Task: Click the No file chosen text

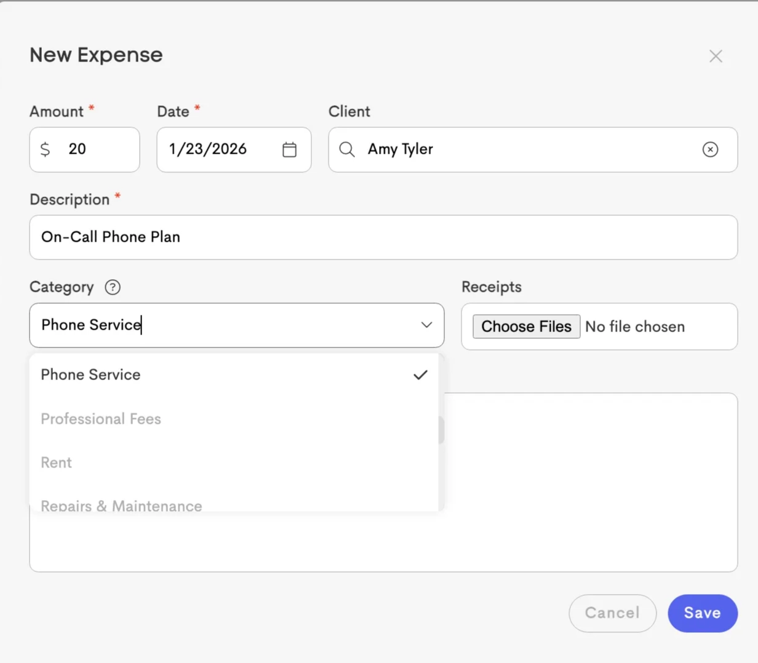Action: tap(635, 327)
